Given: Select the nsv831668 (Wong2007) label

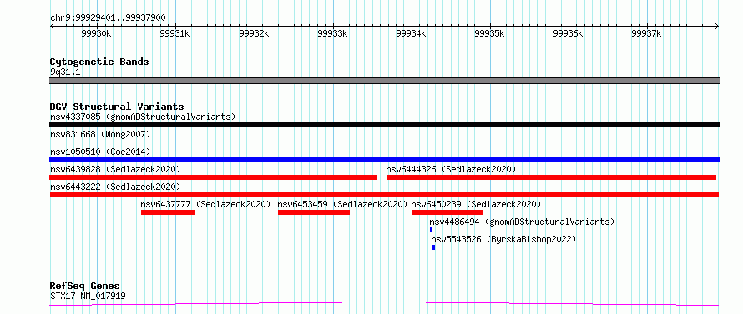Looking at the screenshot, I should click(x=100, y=134).
